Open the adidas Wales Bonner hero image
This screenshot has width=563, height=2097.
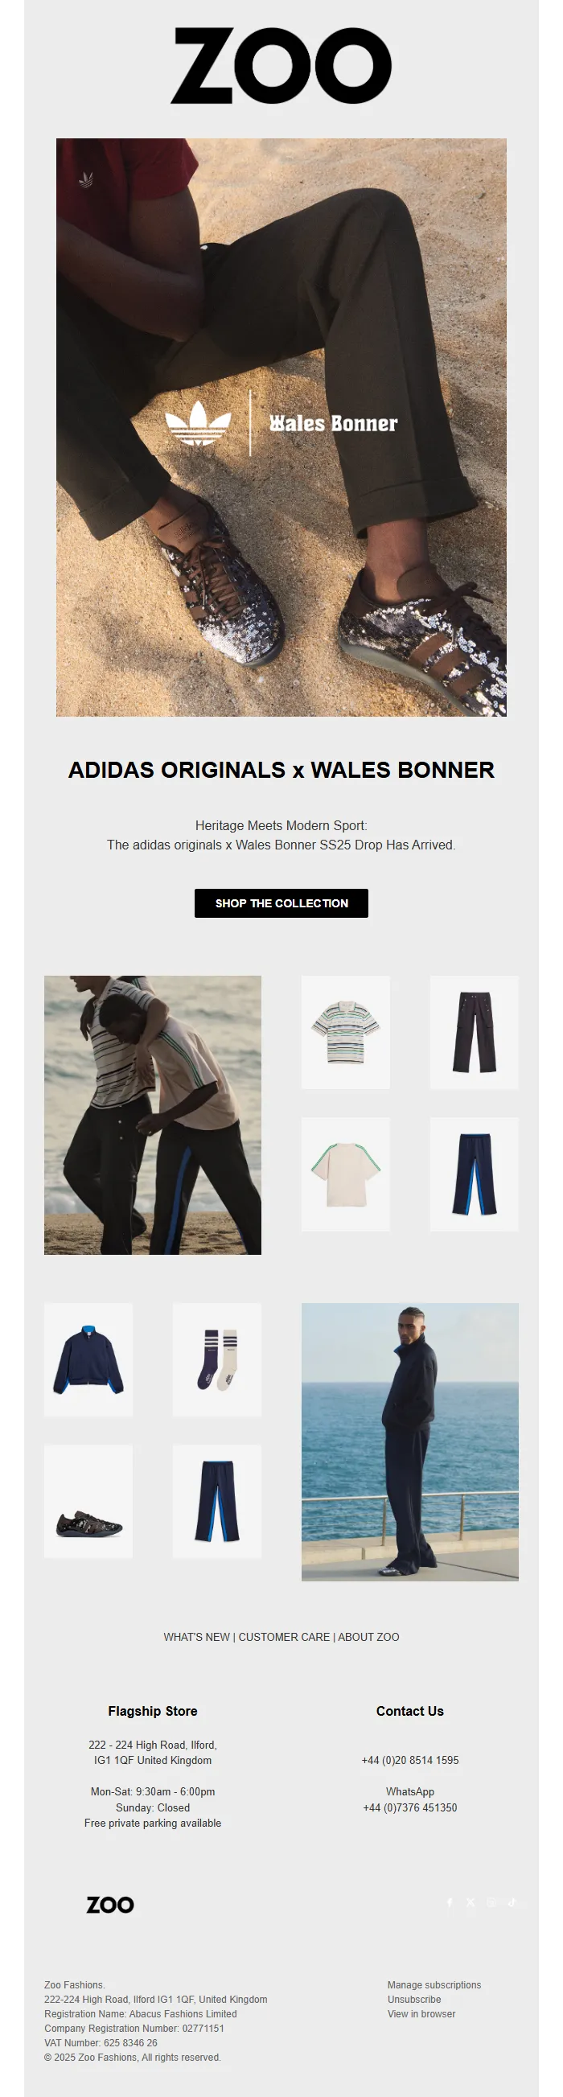click(x=281, y=427)
